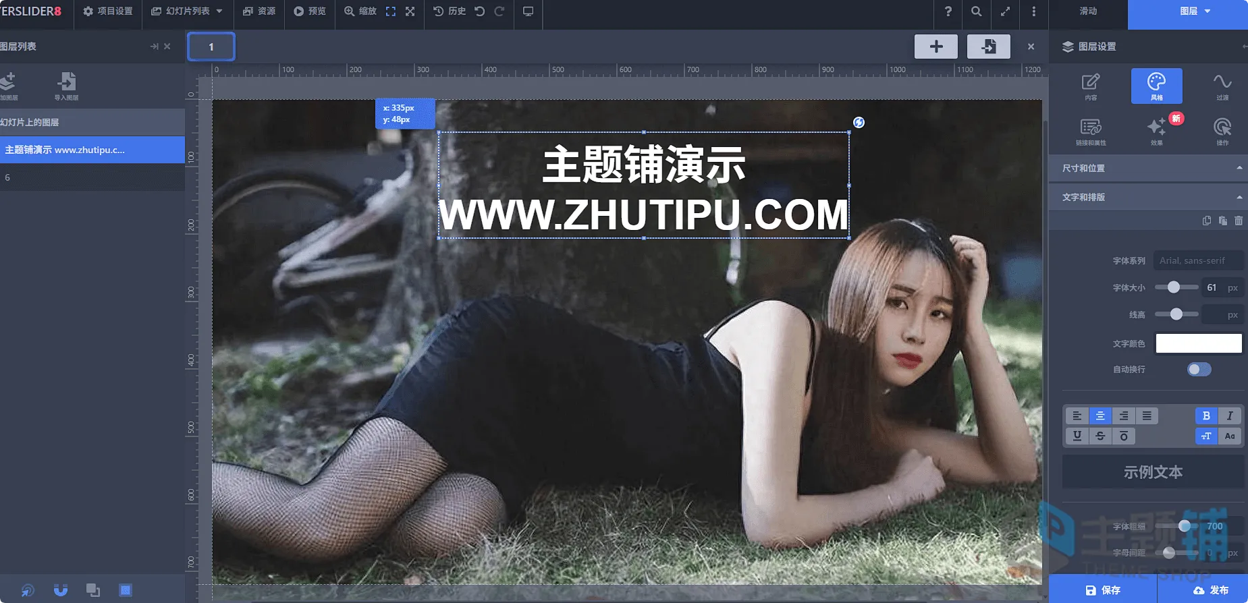Align text left

pyautogui.click(x=1077, y=415)
